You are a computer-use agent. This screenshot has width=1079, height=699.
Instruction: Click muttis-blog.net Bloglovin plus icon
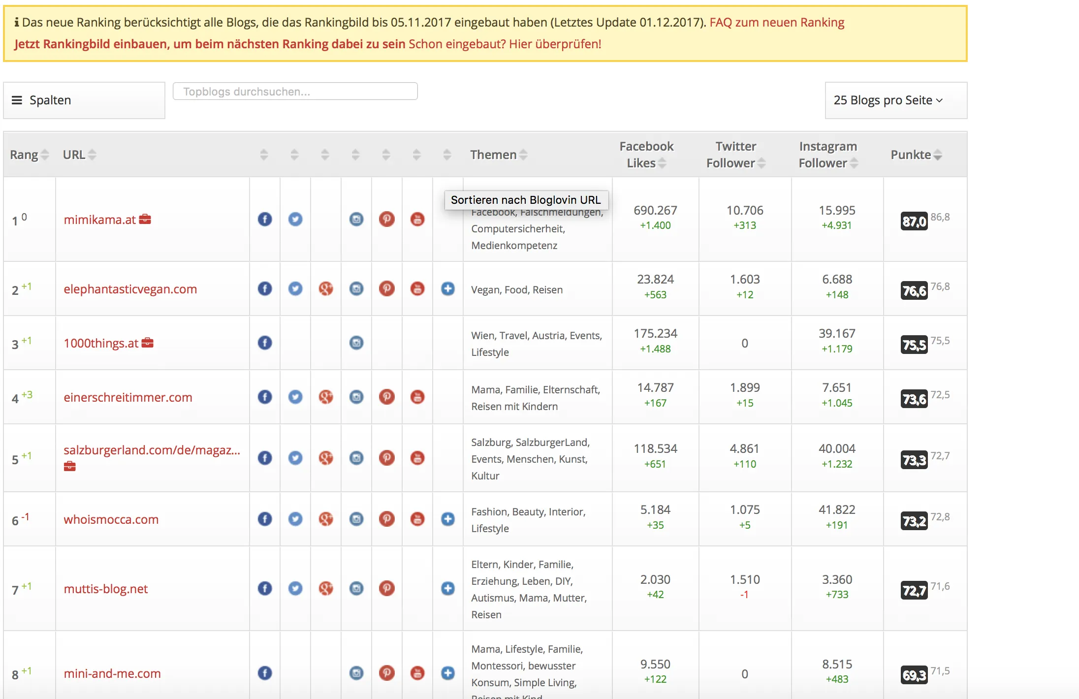pos(448,588)
